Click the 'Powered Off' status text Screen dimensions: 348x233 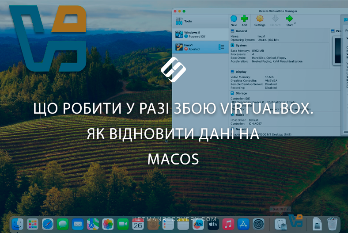[197, 37]
